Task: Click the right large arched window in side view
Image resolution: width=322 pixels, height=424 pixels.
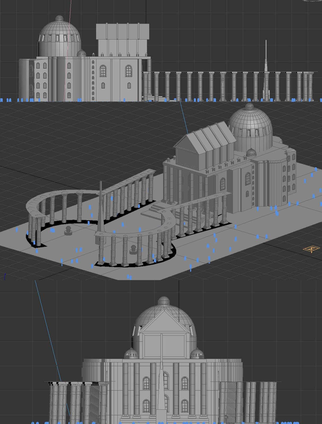Action: [x=128, y=71]
